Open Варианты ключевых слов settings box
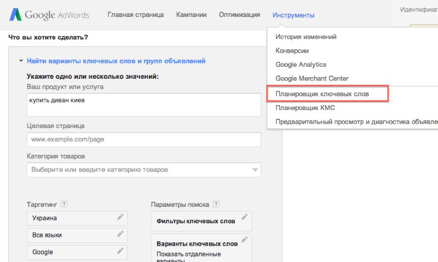 (x=201, y=248)
